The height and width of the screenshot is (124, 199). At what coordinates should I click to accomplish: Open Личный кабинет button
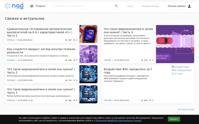coord(179,6)
